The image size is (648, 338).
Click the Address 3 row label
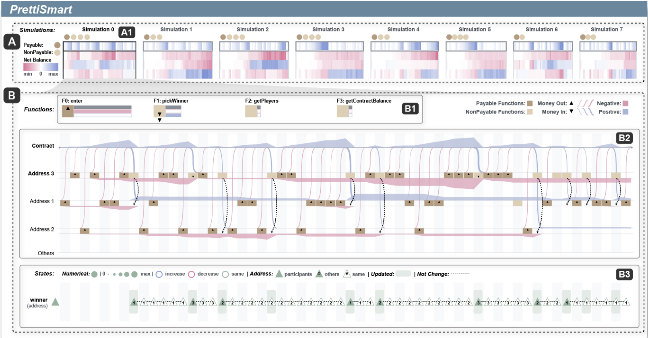click(x=41, y=173)
